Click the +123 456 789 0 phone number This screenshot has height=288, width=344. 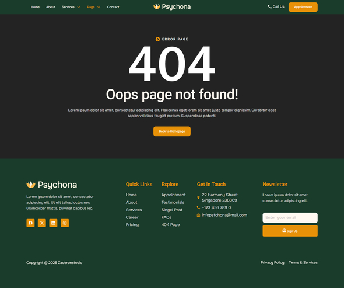coord(216,207)
